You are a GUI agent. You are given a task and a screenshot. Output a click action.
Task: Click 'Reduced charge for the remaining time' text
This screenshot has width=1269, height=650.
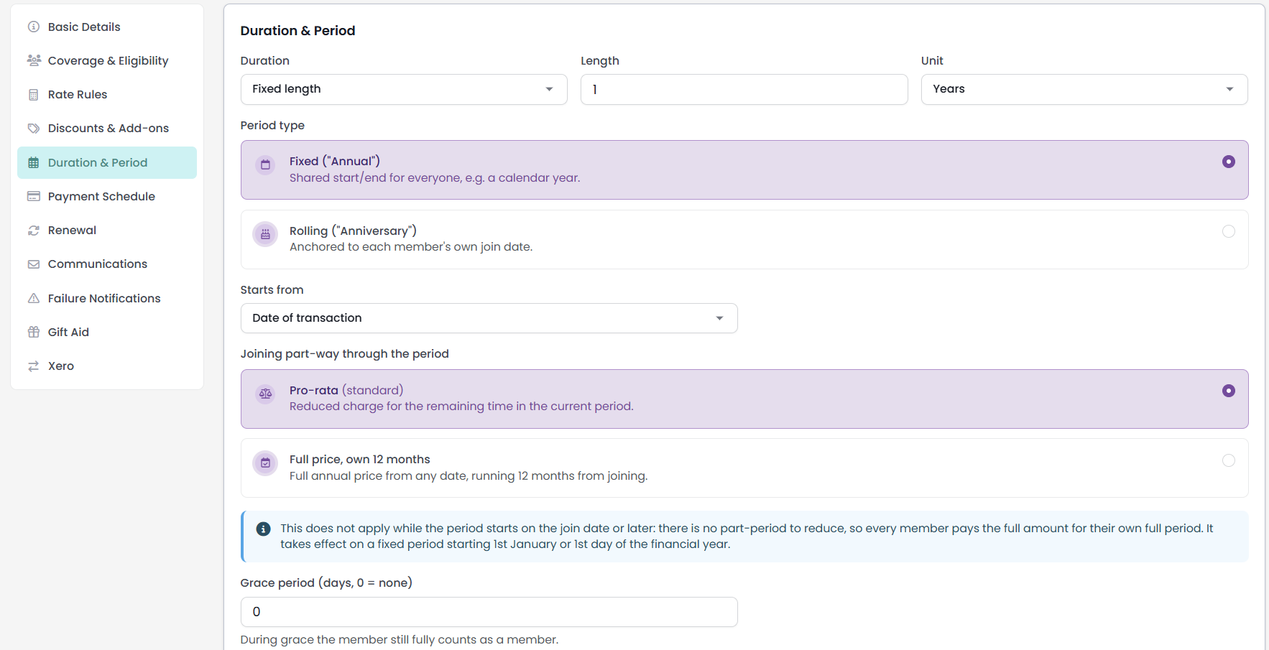(x=461, y=407)
